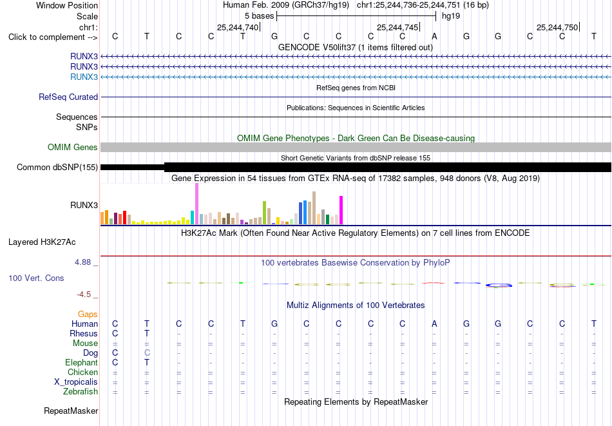The image size is (612, 426).
Task: Click the gray OMIM Genes item bar
Action: [x=356, y=147]
